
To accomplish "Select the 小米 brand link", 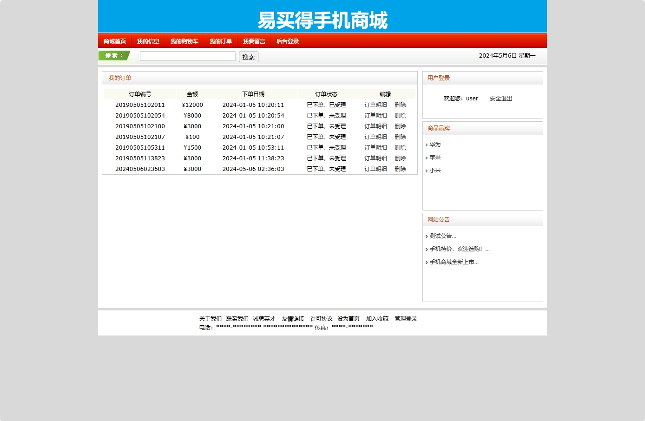I will [x=435, y=170].
